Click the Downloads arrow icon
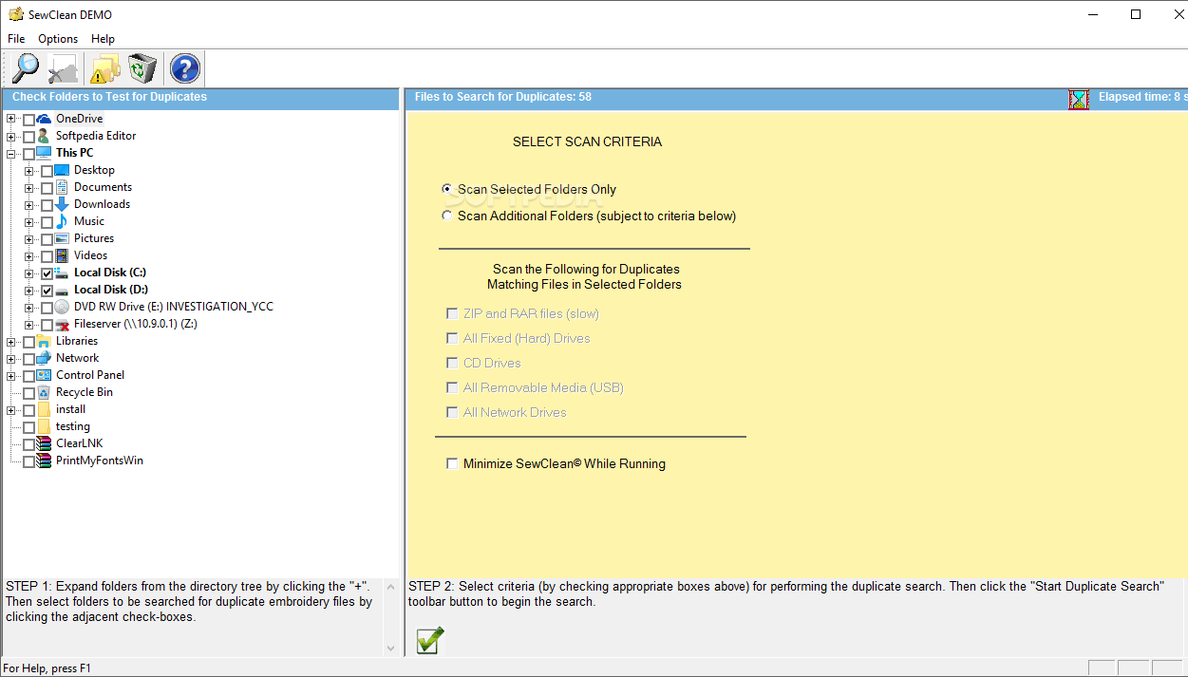This screenshot has height=677, width=1188. click(x=62, y=204)
